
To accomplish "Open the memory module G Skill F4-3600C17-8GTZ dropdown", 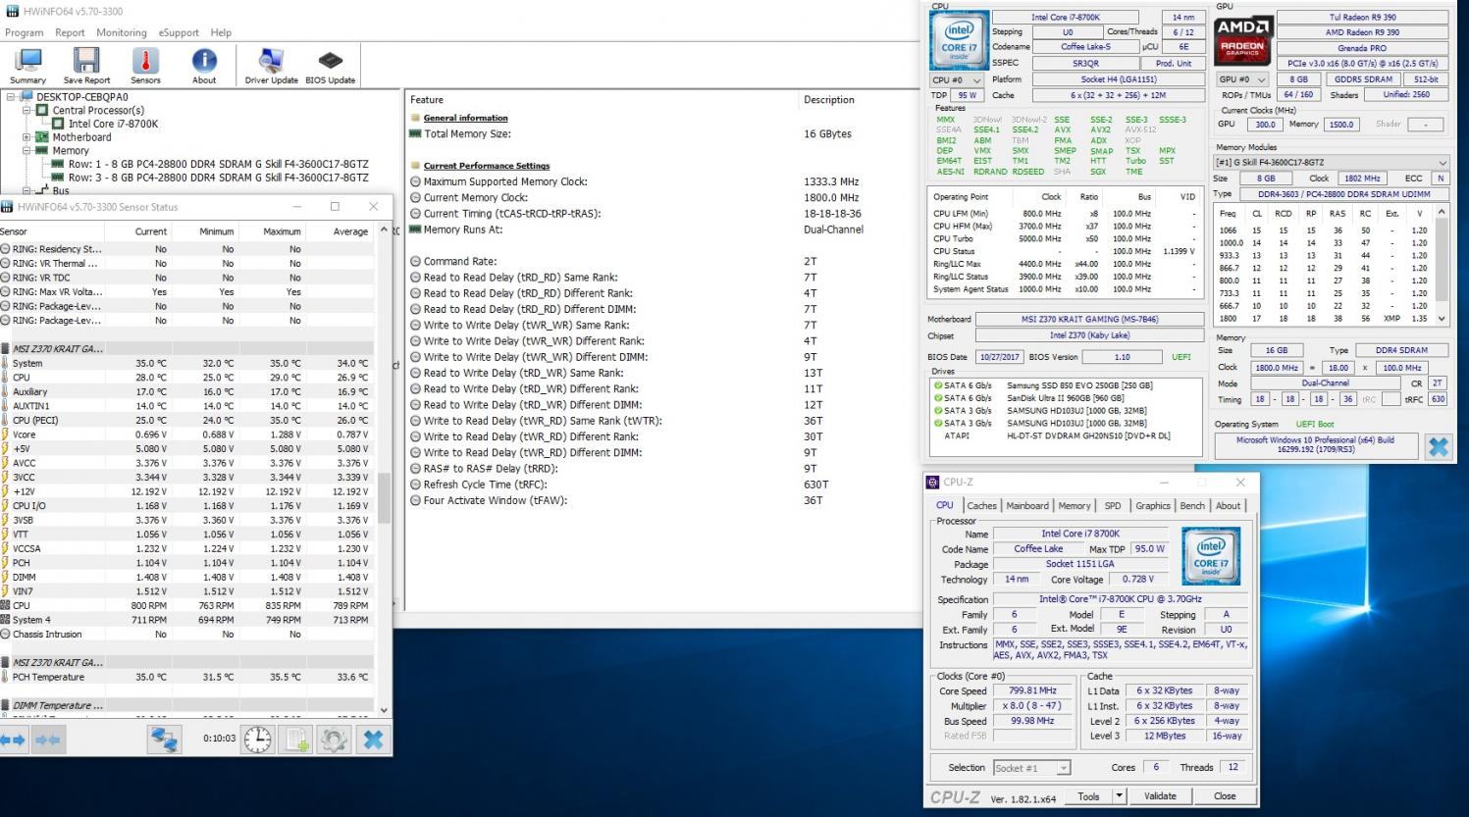I will tap(1332, 162).
